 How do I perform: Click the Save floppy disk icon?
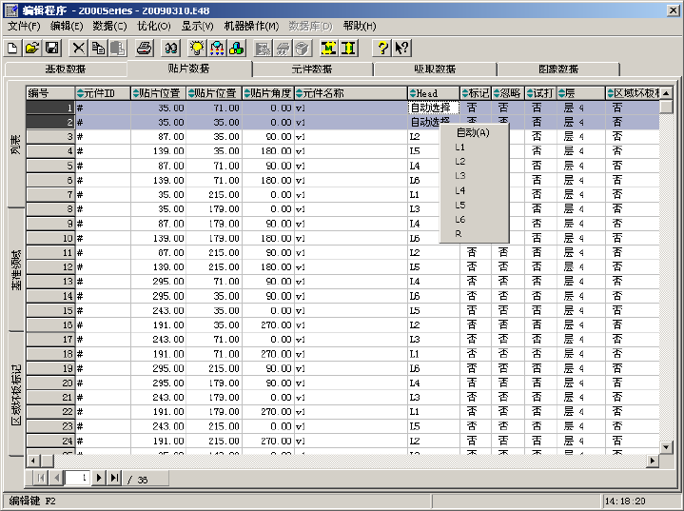pyautogui.click(x=51, y=48)
